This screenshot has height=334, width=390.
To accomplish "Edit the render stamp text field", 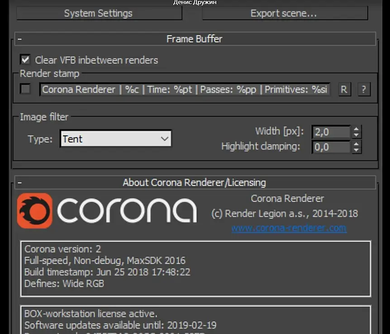I will [185, 89].
